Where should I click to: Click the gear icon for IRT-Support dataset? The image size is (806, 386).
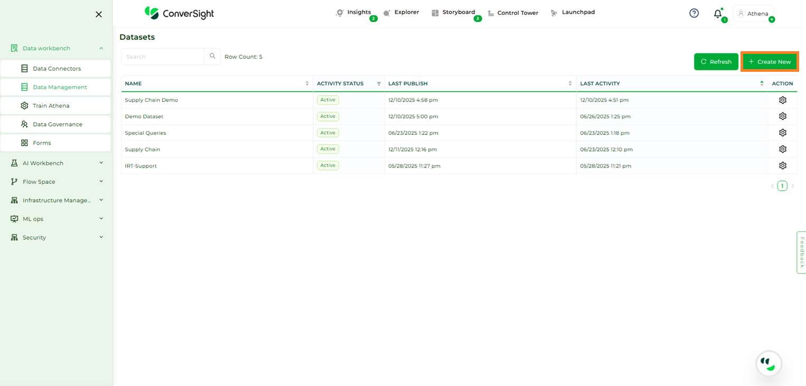point(782,166)
